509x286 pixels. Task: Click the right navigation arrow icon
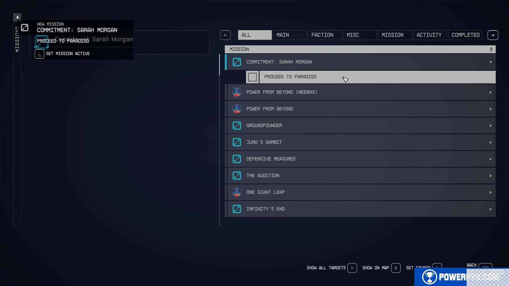(x=493, y=35)
